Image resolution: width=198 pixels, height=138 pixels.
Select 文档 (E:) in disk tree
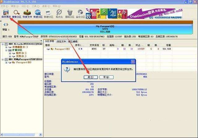tap(21, 56)
